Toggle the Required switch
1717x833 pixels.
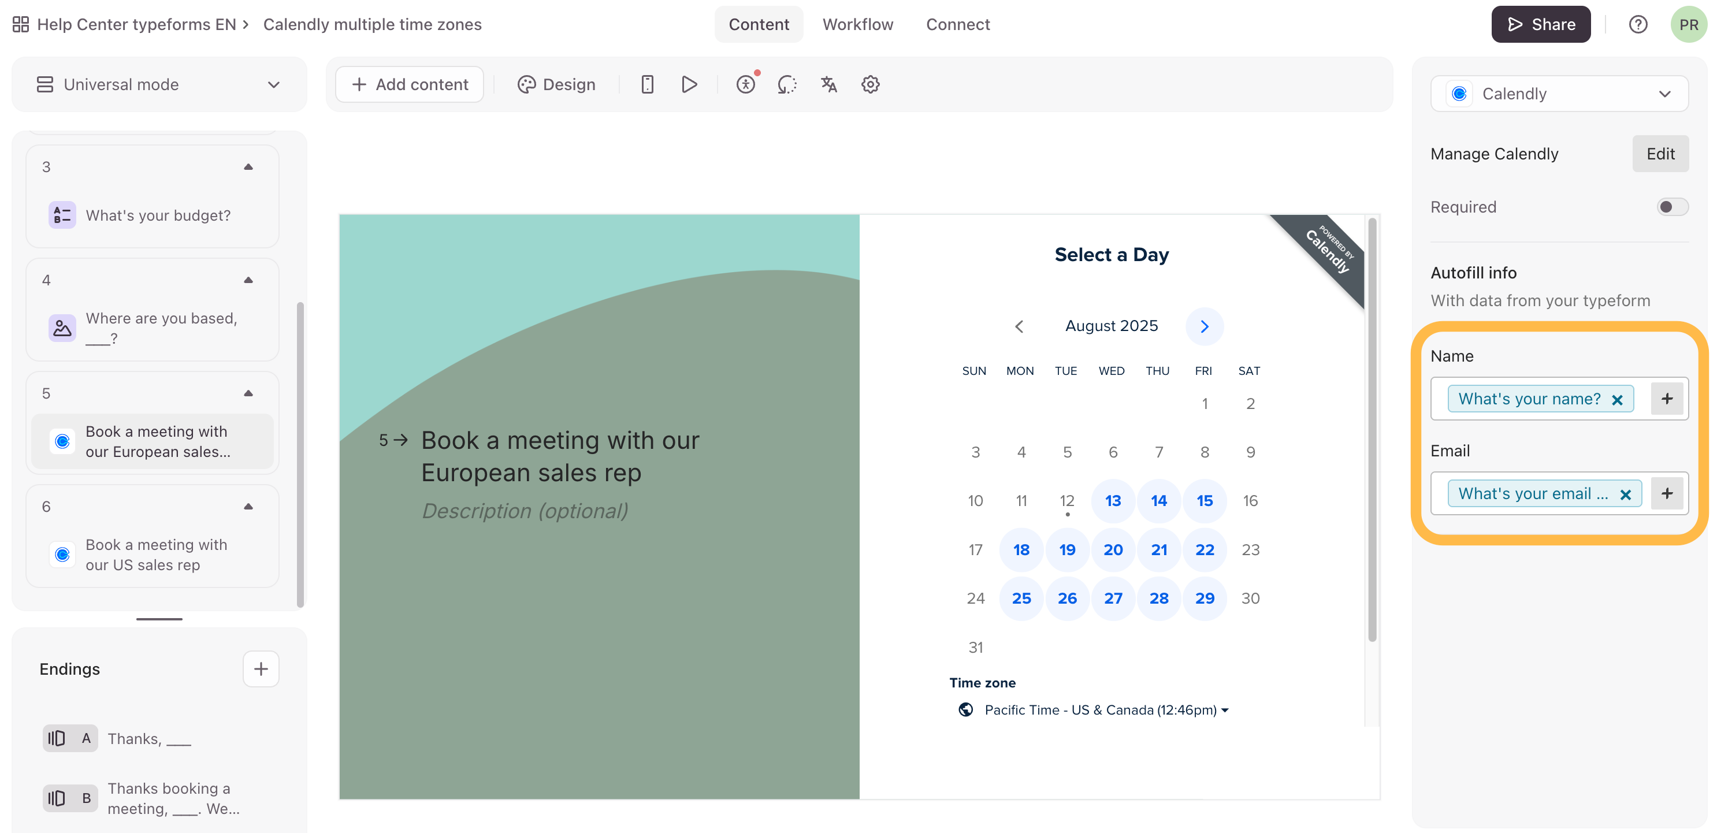(1672, 207)
